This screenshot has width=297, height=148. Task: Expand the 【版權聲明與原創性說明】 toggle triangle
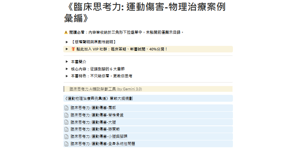(x=67, y=42)
